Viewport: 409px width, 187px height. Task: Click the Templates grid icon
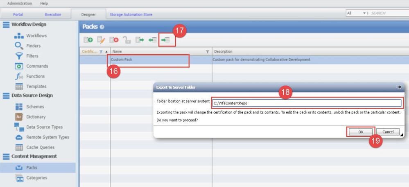point(19,86)
